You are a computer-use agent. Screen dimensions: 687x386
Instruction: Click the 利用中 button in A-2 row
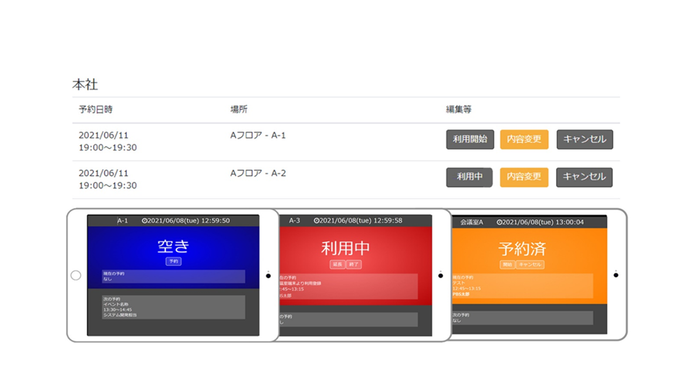(x=470, y=177)
